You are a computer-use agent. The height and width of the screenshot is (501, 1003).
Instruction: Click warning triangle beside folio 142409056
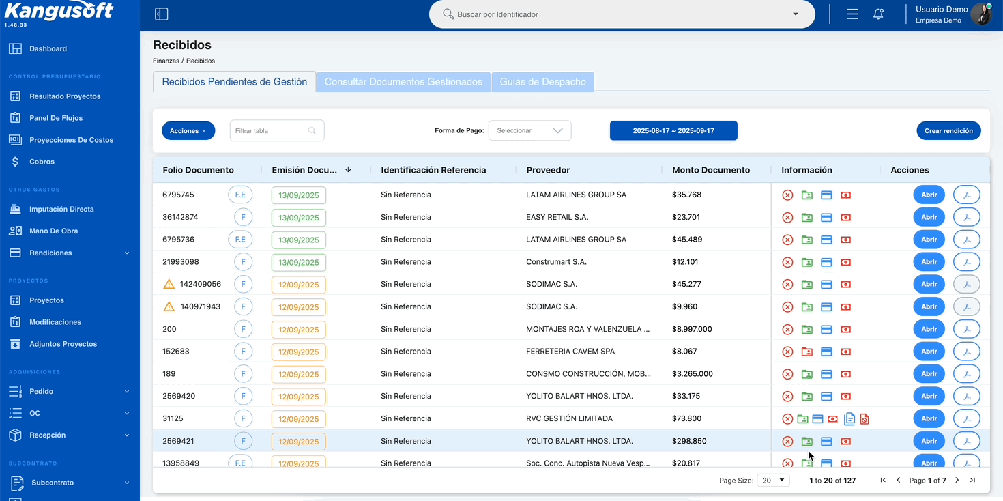click(x=169, y=284)
